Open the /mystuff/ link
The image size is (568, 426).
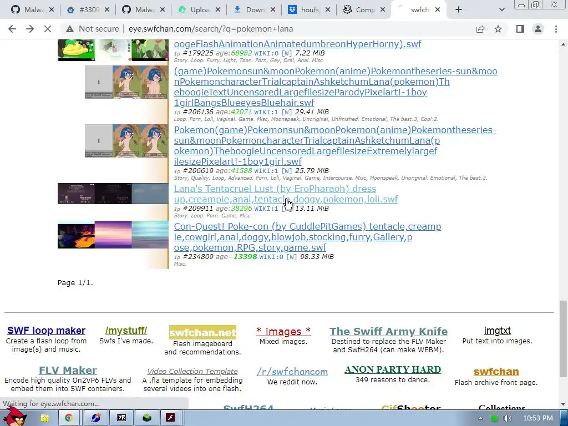tap(126, 331)
